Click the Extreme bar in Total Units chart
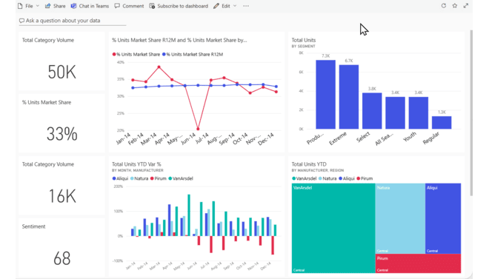Viewport: 489px width, 279px height. (x=349, y=97)
